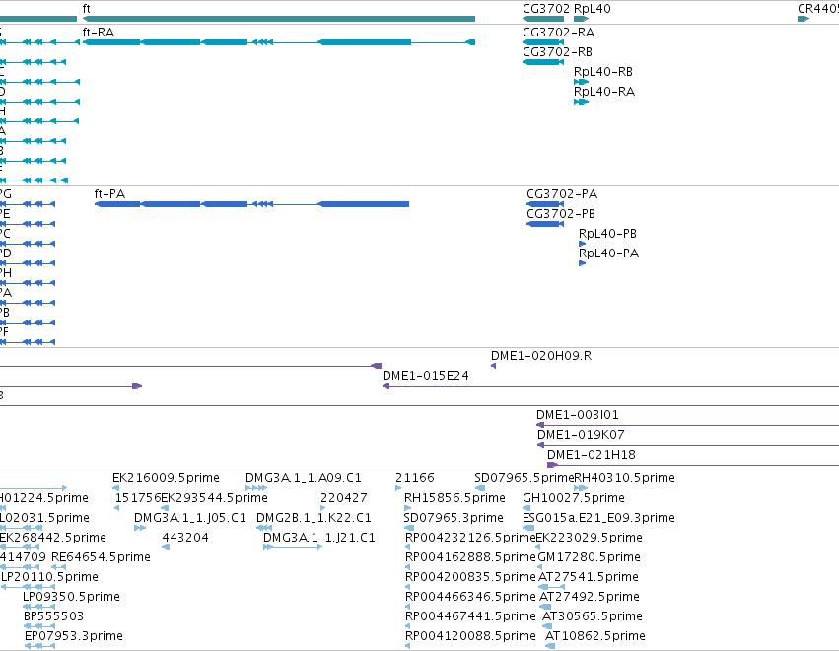Select the RpL40-RA transcript label

(x=604, y=92)
